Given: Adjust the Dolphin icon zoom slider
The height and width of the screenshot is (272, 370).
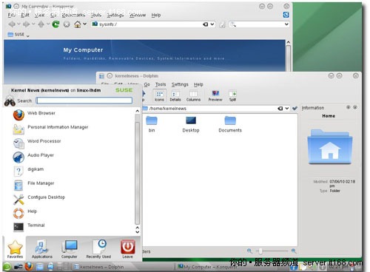Looking at the screenshot, I should point(260,251).
